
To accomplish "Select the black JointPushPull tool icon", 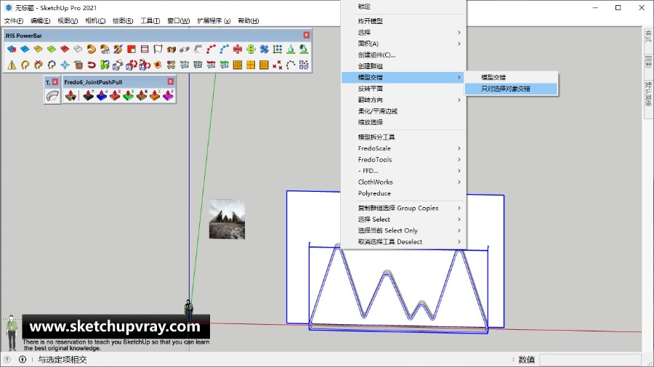I will [x=89, y=96].
